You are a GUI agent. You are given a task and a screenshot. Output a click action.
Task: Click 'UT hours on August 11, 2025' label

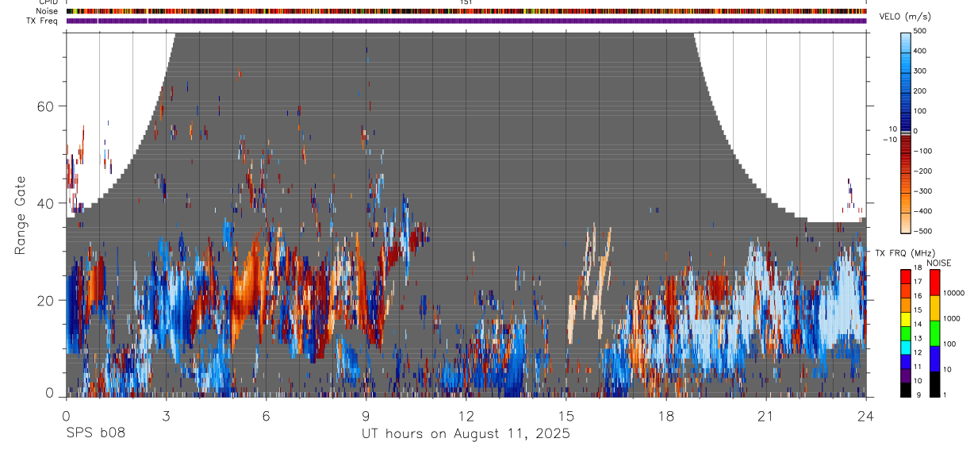pos(466,434)
